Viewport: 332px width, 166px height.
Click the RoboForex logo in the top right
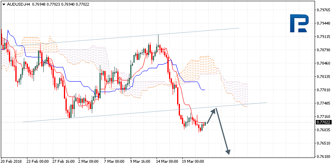300,23
